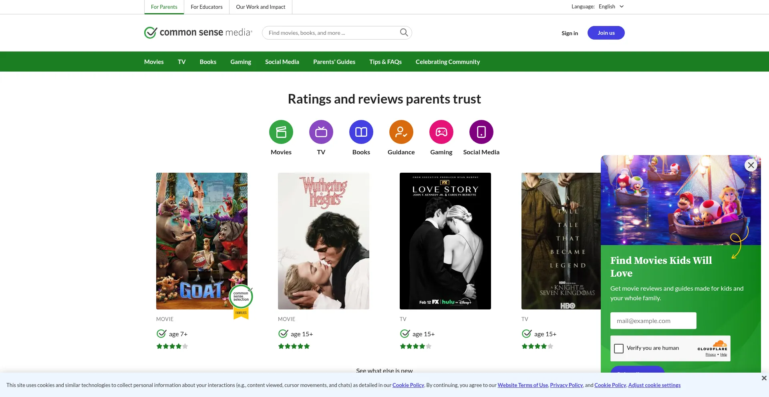The height and width of the screenshot is (397, 769).
Task: Dismiss the cookie notice banner
Action: pyautogui.click(x=764, y=378)
